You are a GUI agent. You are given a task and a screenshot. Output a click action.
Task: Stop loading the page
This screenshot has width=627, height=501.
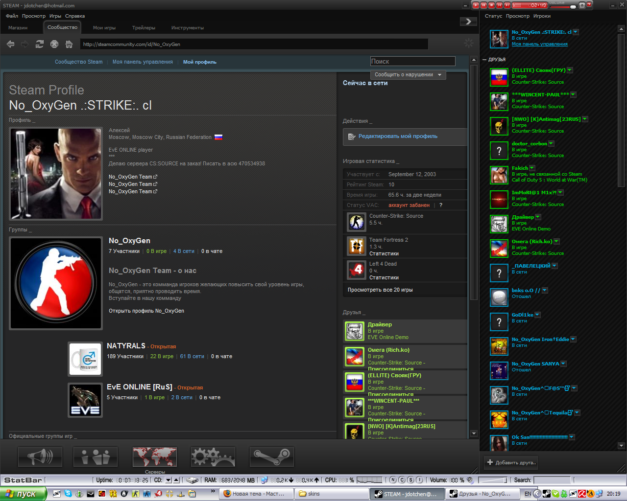click(54, 44)
